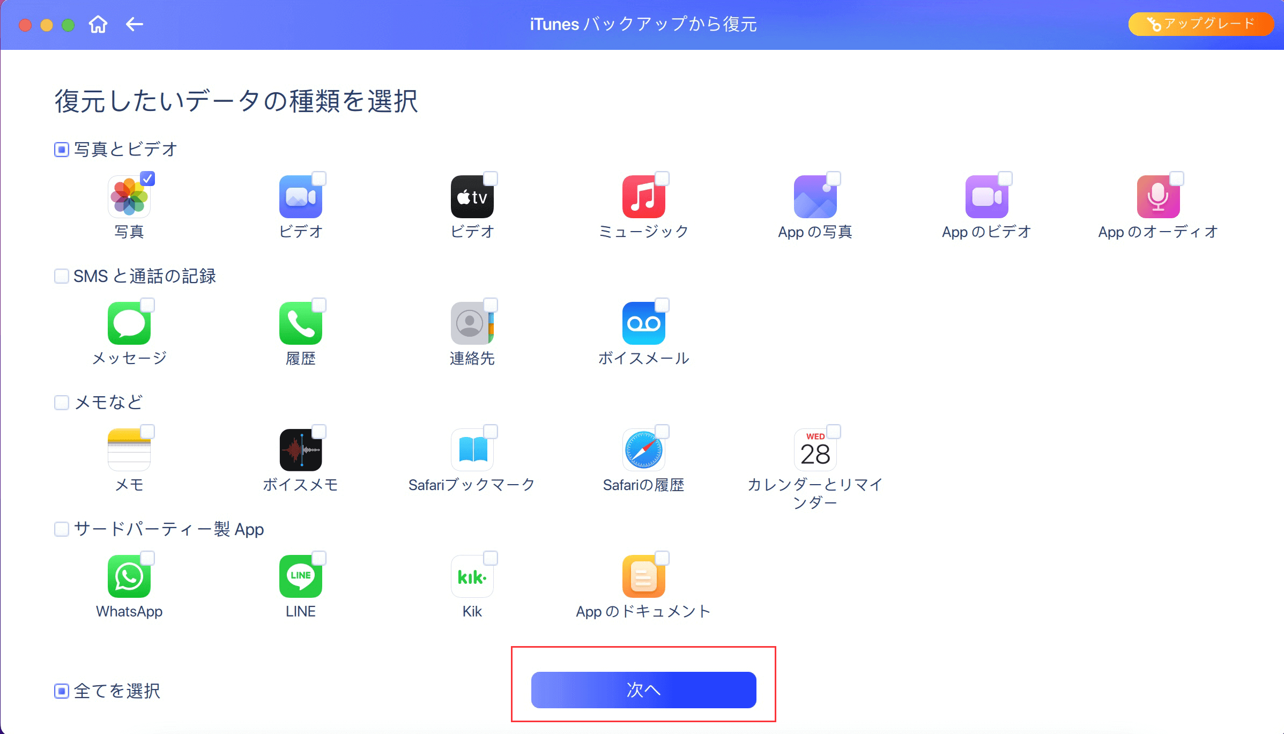The image size is (1284, 734).
Task: Toggle the 全てを選択 checkbox
Action: [x=62, y=691]
